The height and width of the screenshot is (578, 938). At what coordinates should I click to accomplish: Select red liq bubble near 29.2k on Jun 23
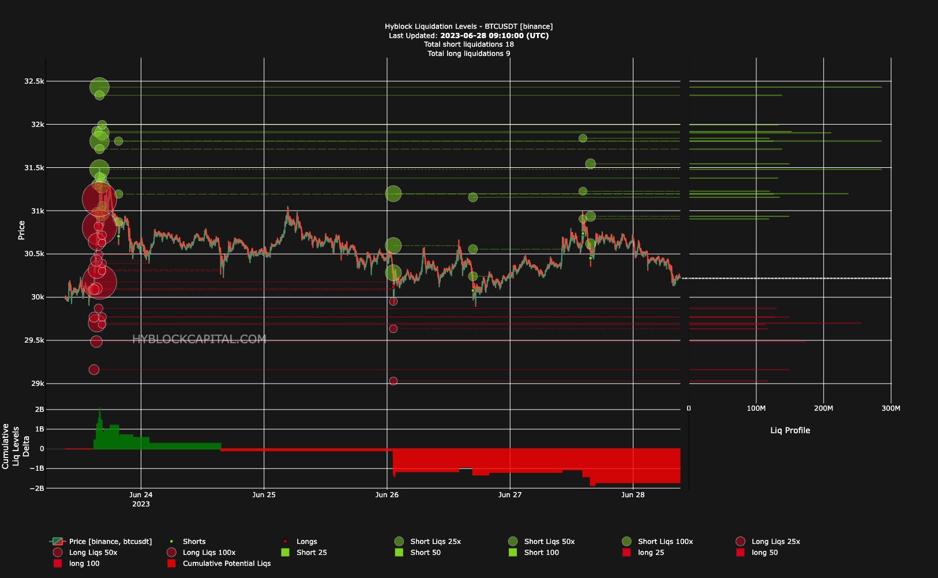[94, 370]
